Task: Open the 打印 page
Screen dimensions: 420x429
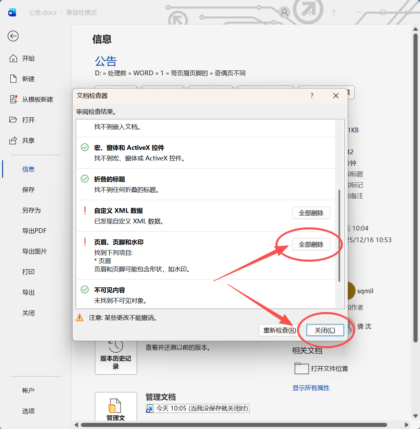Action: [28, 272]
